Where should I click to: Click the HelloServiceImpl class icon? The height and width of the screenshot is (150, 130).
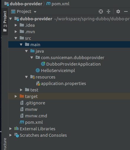(x=38, y=70)
